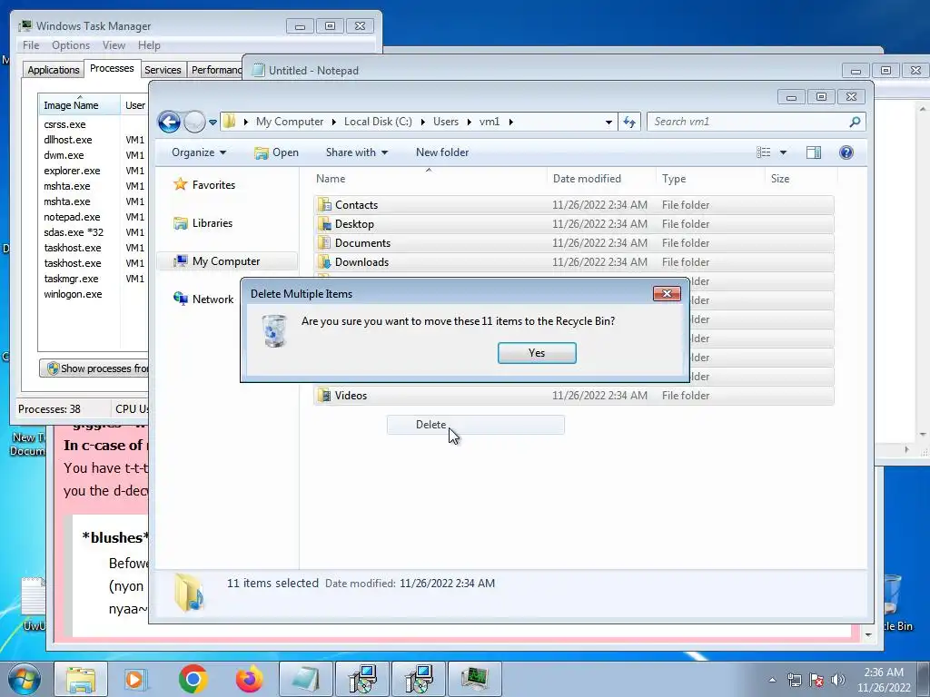Select the Downloads folder row
Viewport: 930px width, 697px height.
point(574,262)
